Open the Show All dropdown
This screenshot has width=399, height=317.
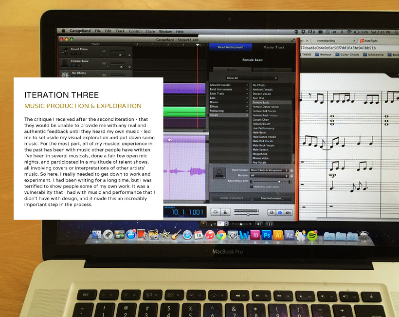click(252, 78)
